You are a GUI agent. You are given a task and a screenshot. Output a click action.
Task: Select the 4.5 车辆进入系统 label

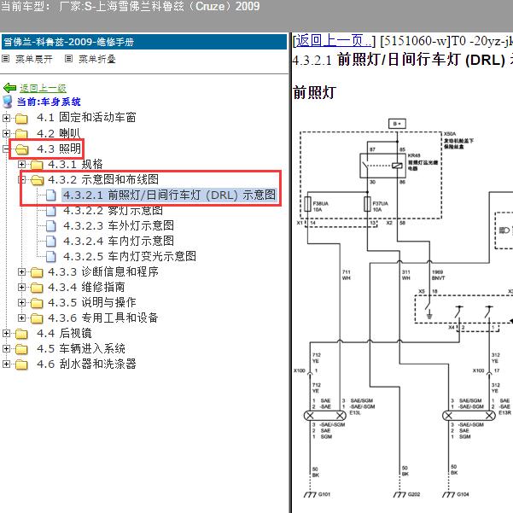click(x=81, y=349)
